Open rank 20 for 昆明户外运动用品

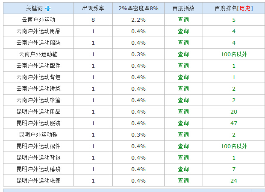[234, 112]
